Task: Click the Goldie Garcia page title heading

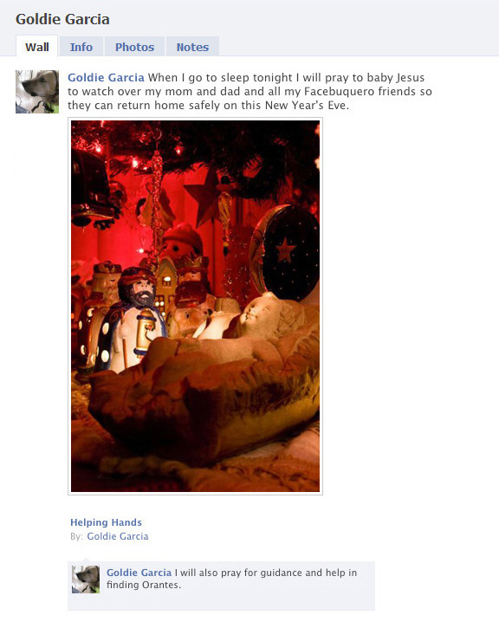Action: [x=62, y=19]
